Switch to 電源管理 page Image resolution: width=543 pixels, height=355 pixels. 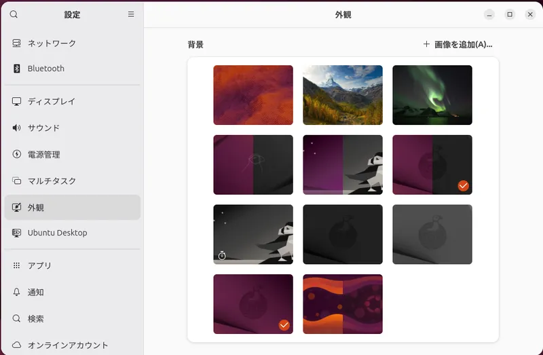[73, 154]
